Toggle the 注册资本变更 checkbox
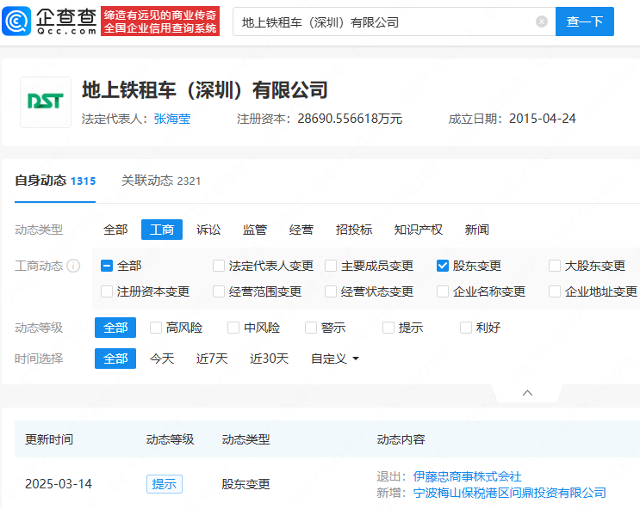The width and height of the screenshot is (640, 509). click(107, 291)
